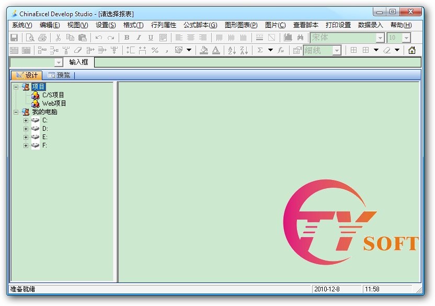Expand the C: drive tree node

click(26, 120)
